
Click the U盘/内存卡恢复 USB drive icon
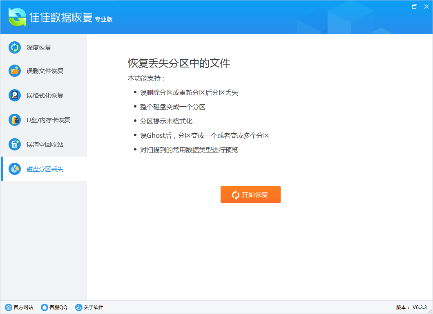14,119
